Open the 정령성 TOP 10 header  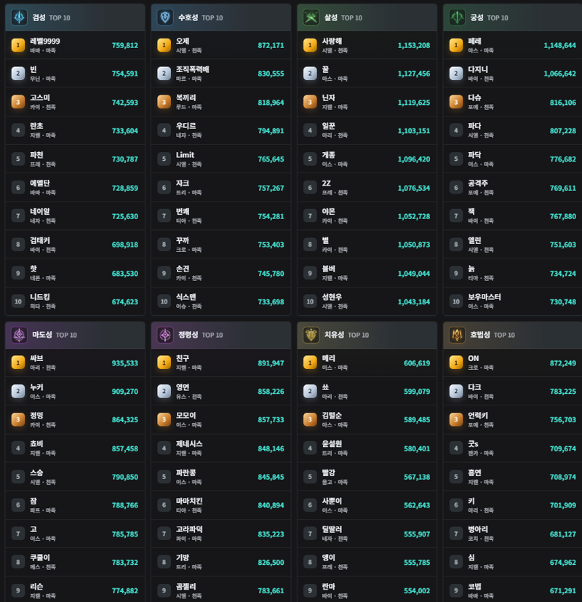221,335
